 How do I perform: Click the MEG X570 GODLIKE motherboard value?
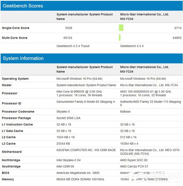pos(150,152)
